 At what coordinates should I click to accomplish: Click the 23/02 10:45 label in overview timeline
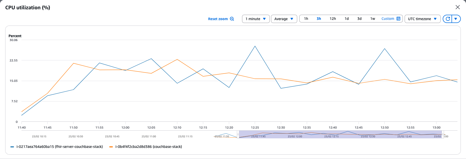click(x=112, y=136)
